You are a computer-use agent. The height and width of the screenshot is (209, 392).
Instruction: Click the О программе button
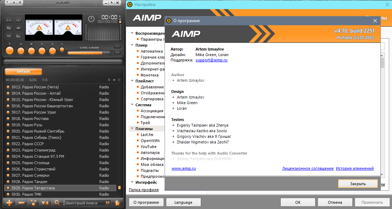tap(146, 202)
